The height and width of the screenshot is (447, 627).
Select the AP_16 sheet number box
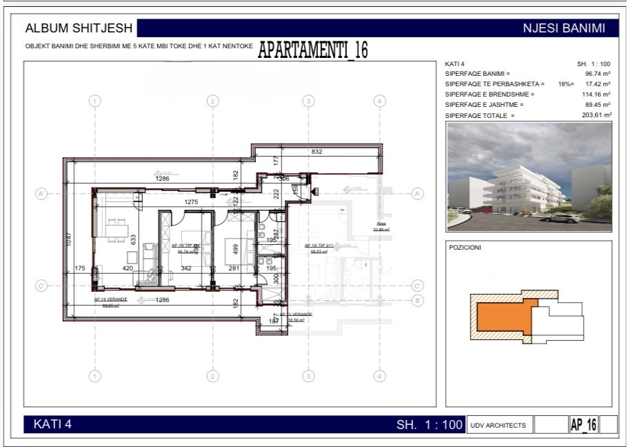(x=583, y=425)
